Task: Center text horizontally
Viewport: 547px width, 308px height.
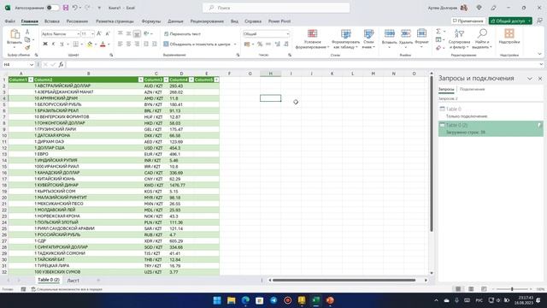Action: pyautogui.click(x=129, y=44)
